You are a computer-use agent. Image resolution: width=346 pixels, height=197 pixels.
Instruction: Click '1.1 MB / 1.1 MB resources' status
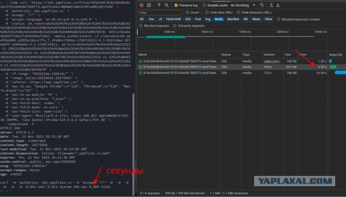coord(229,193)
